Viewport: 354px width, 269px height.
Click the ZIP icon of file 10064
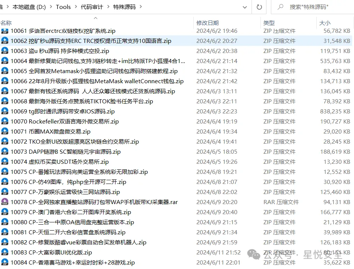point(5,61)
